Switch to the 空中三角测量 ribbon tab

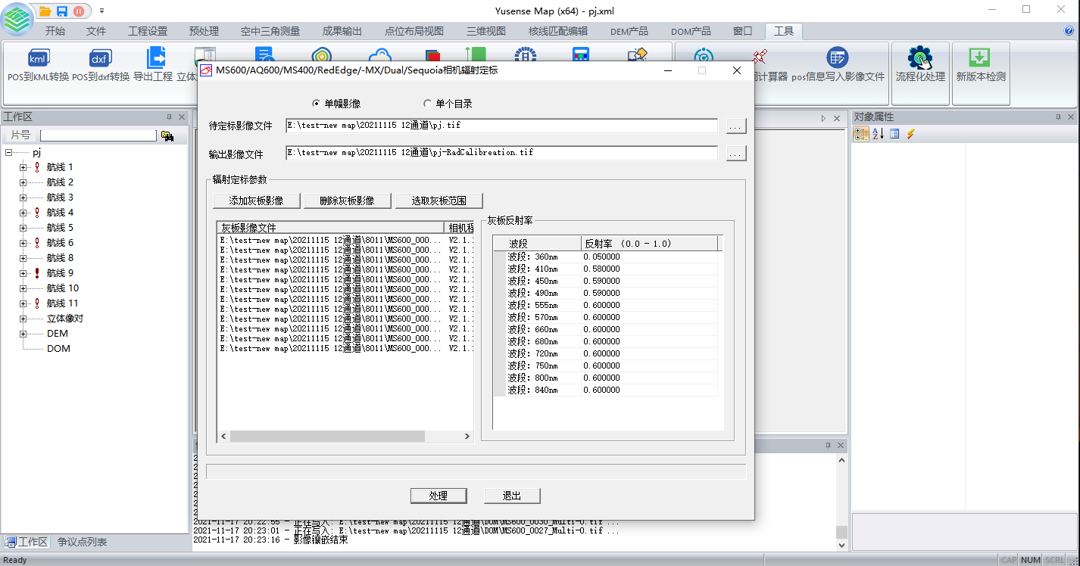(x=270, y=32)
